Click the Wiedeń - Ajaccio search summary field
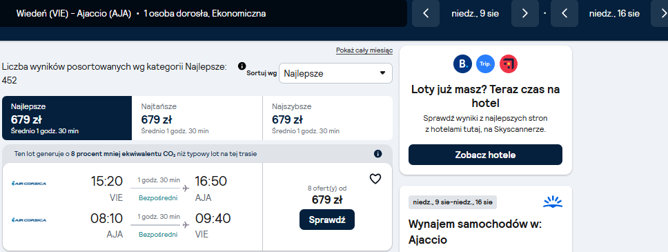The width and height of the screenshot is (668, 252). pos(203,13)
